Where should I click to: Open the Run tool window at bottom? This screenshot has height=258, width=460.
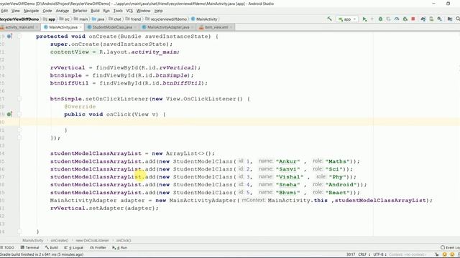tap(119, 247)
